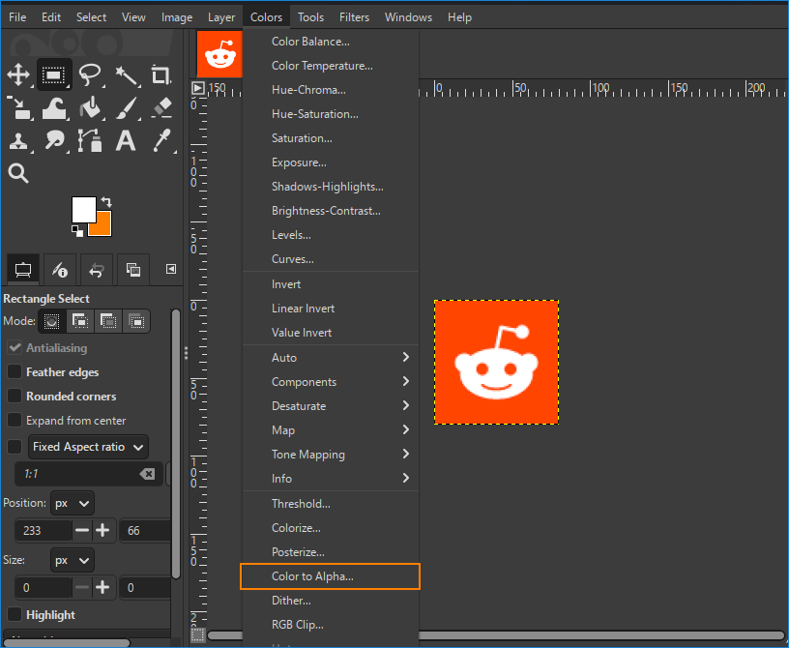Reset colors to default black and white
Viewport: 789px width, 648px height.
tap(77, 231)
